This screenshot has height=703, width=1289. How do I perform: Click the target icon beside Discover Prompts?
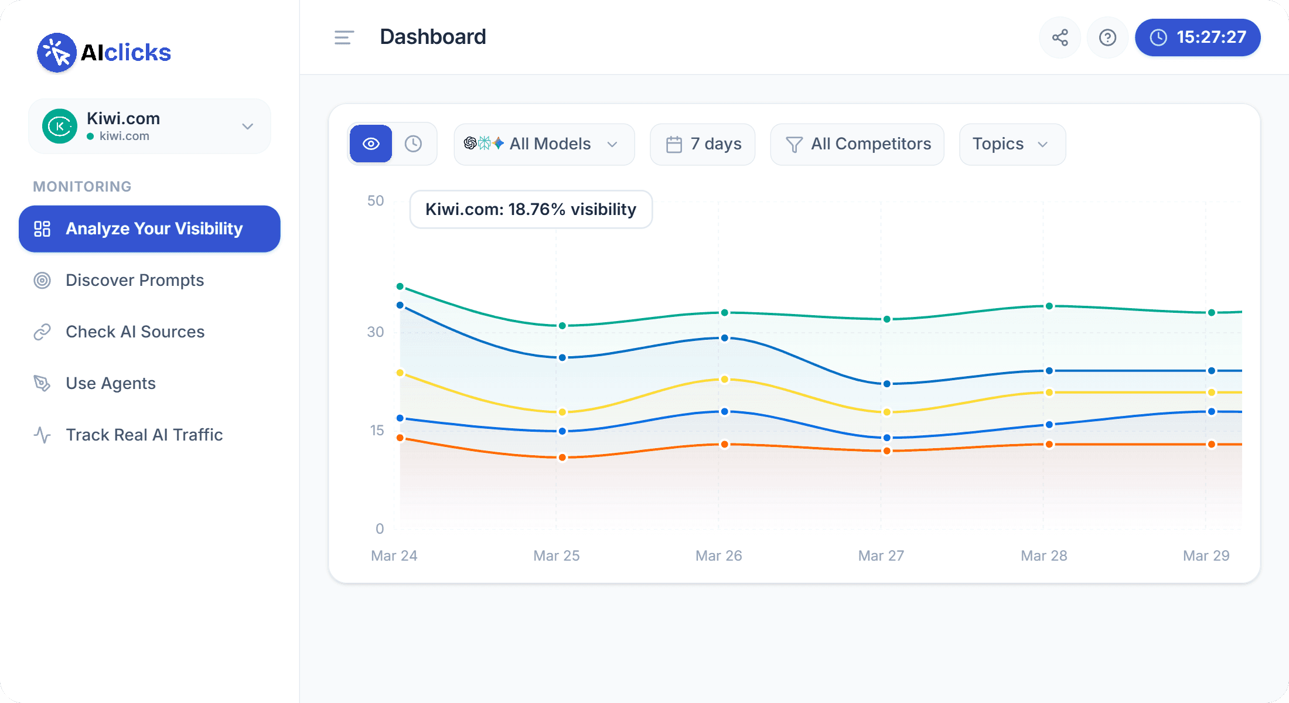[x=42, y=281]
